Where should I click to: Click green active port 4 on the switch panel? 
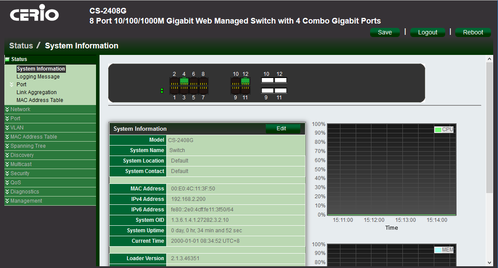184,82
